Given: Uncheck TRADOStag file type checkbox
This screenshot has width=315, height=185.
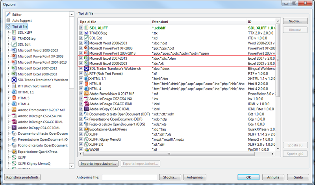Looking at the screenshot, I should click(x=81, y=33).
